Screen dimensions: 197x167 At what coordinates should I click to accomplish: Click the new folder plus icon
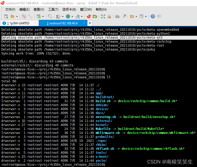(132, 16)
